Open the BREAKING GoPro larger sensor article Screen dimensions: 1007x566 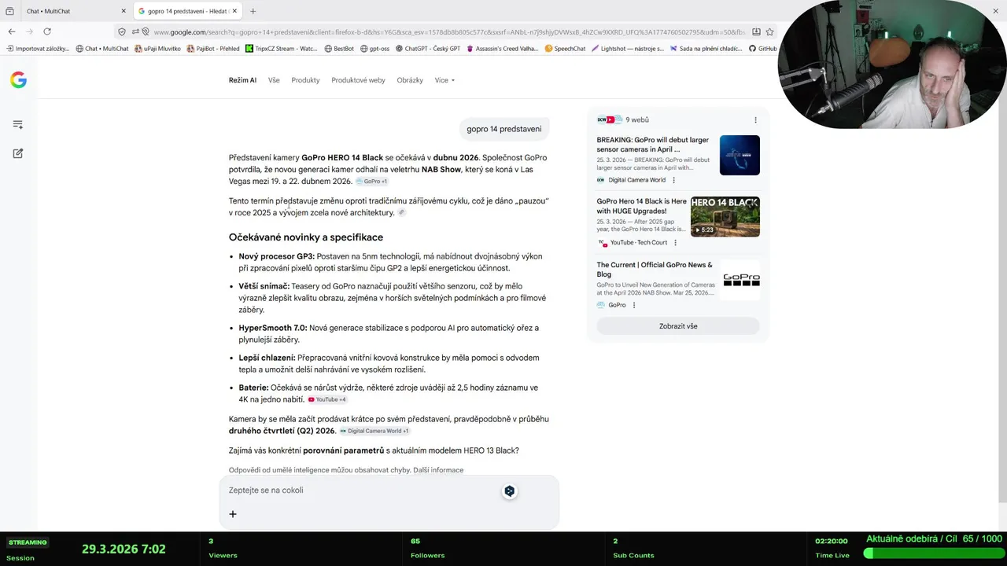click(x=653, y=145)
